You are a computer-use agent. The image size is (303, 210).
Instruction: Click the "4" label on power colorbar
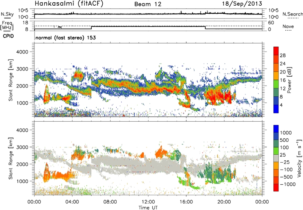281,105
